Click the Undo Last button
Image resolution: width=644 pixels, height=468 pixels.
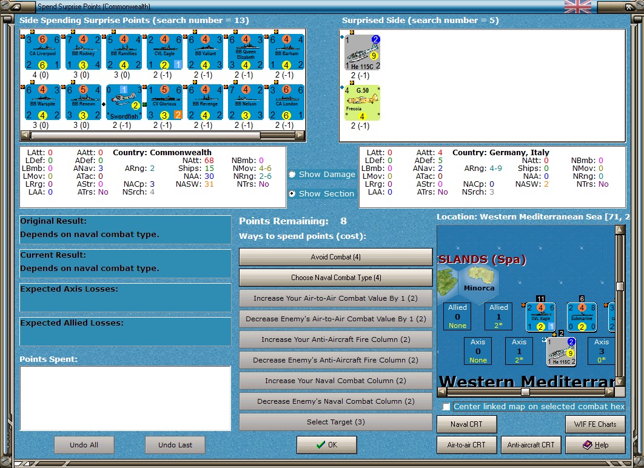point(175,444)
